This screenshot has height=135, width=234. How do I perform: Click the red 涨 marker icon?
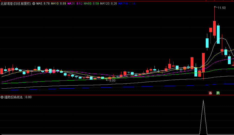210,93
